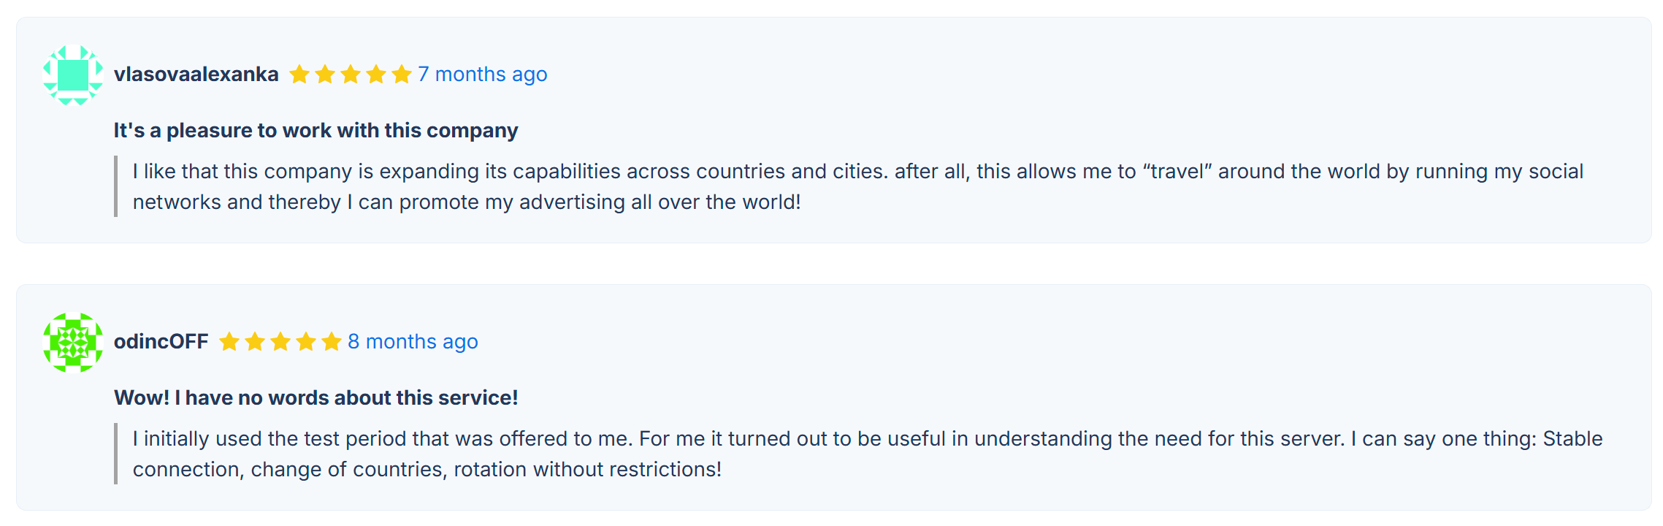The height and width of the screenshot is (526, 1663).
Task: Click first star of odincOFF's rating
Action: point(229,342)
